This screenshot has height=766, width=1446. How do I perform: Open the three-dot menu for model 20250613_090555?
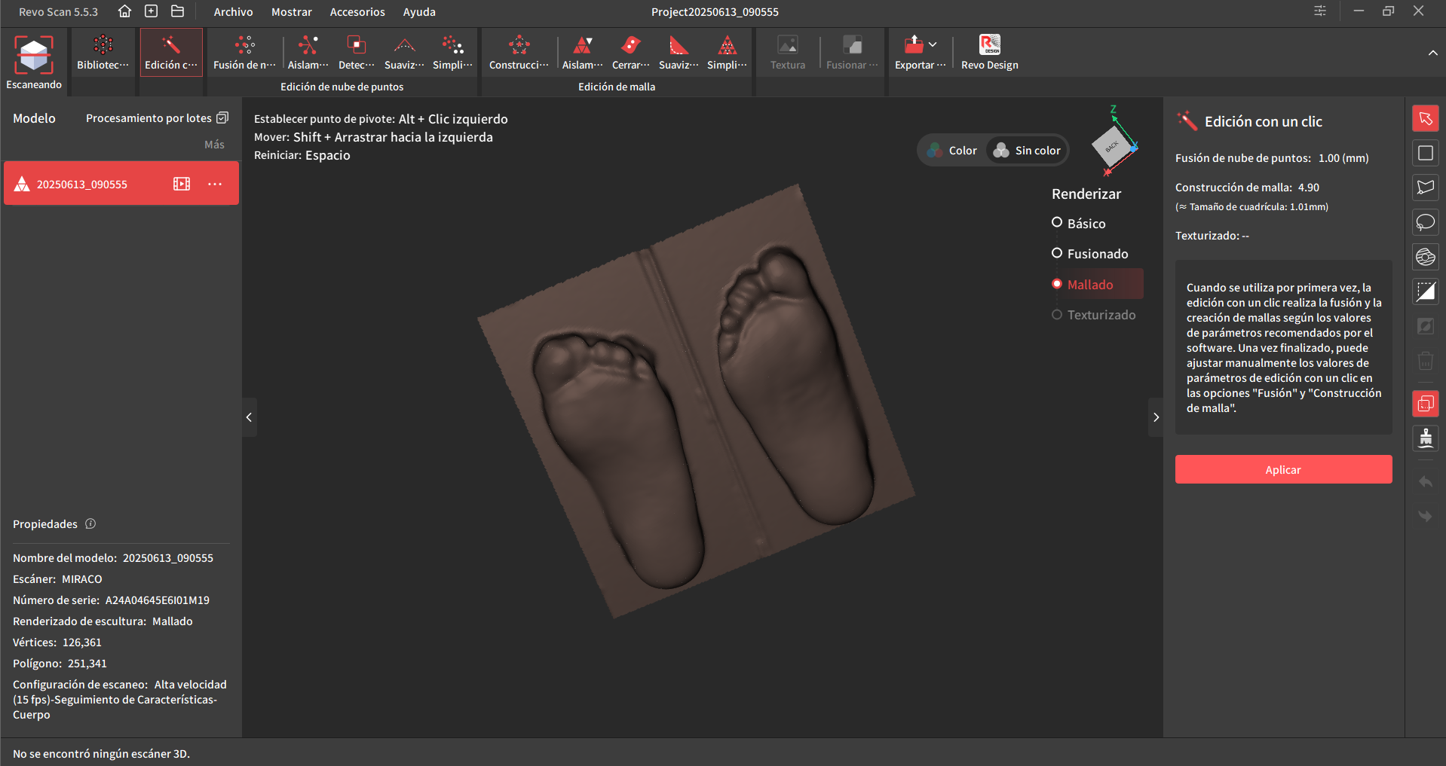coord(215,184)
